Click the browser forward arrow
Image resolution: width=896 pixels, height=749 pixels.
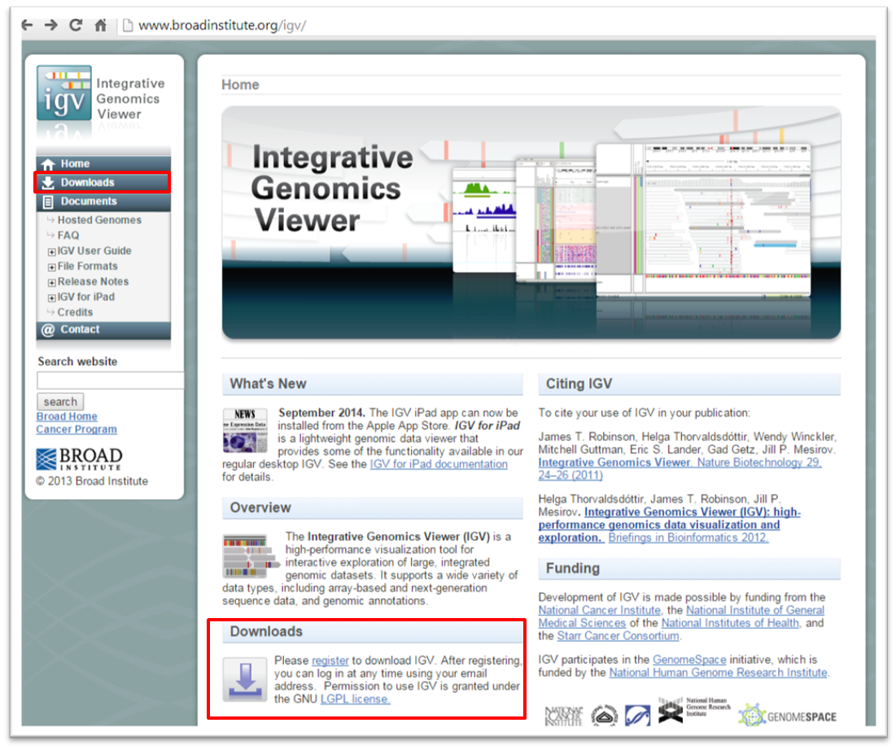[x=51, y=25]
